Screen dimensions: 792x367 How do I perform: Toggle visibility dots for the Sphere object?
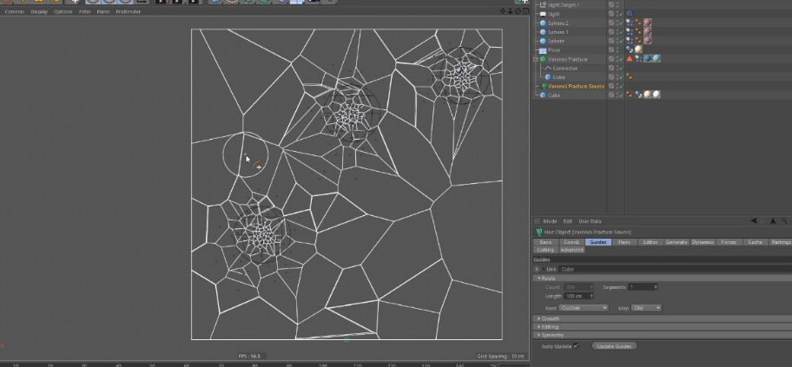tap(617, 41)
